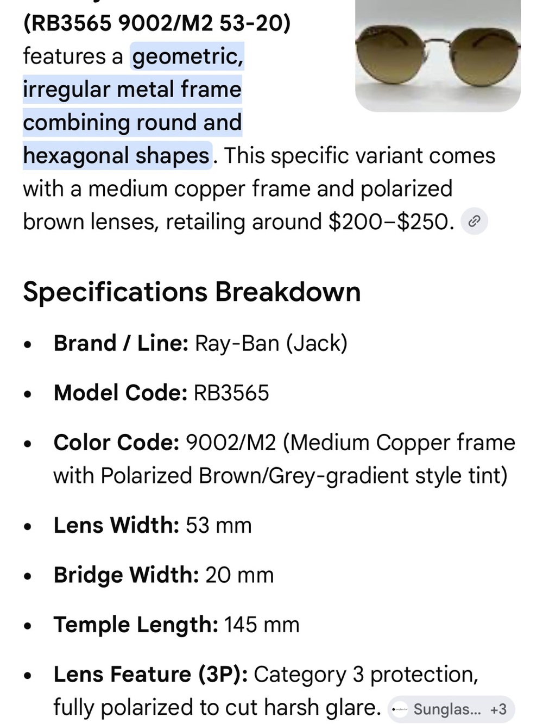Click the Lens Width 53 mm entry

coord(153,525)
